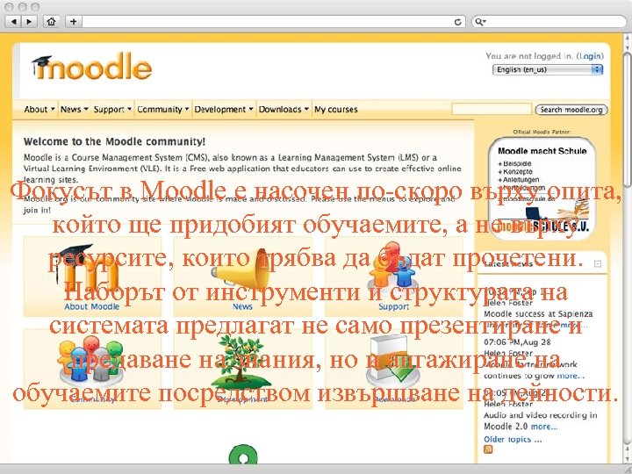This screenshot has height=474, width=632.
Task: Expand the About menu
Action: click(39, 109)
